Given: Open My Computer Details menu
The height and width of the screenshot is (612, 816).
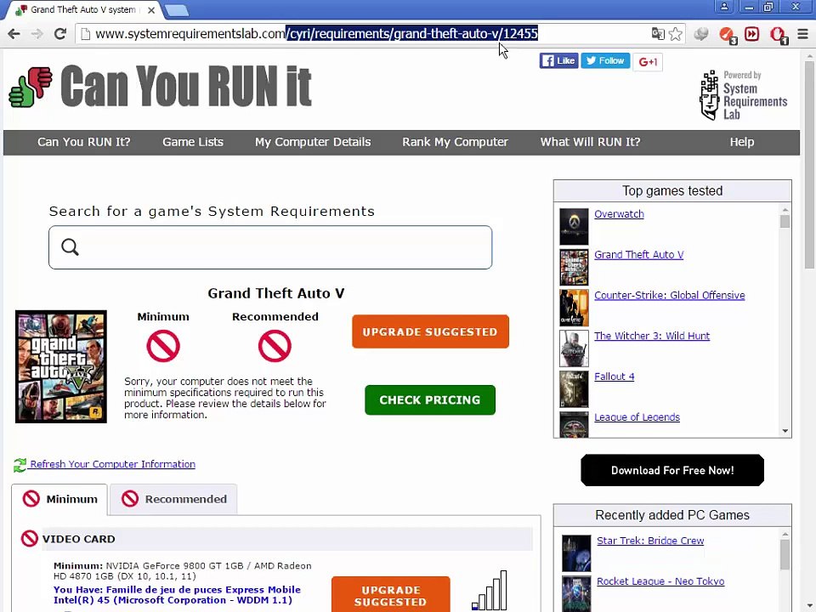Looking at the screenshot, I should pyautogui.click(x=313, y=142).
